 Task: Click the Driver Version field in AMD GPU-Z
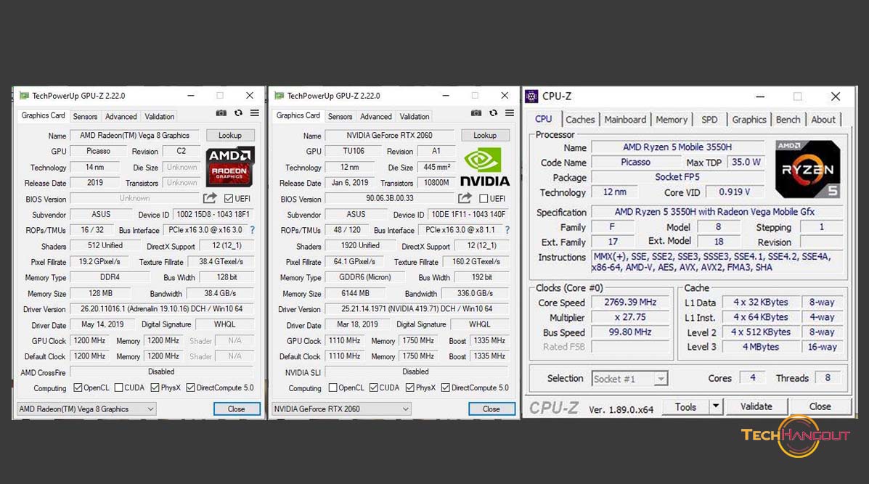(x=161, y=309)
